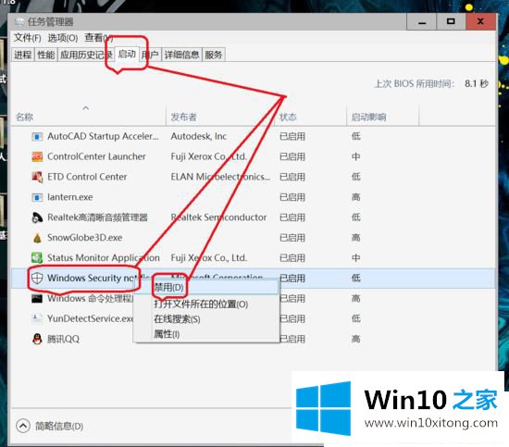The image size is (509, 447).
Task: Switch to the 应用历史记录 tab
Action: point(86,55)
